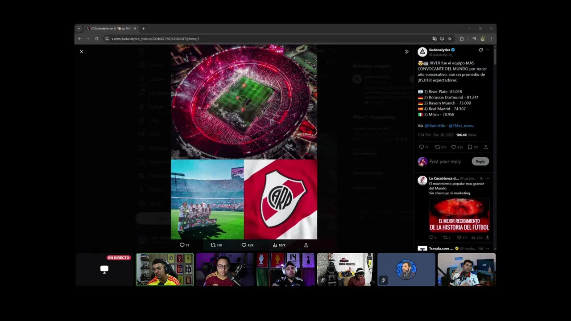
Task: Repost the La Casablanca comment
Action: [446, 238]
